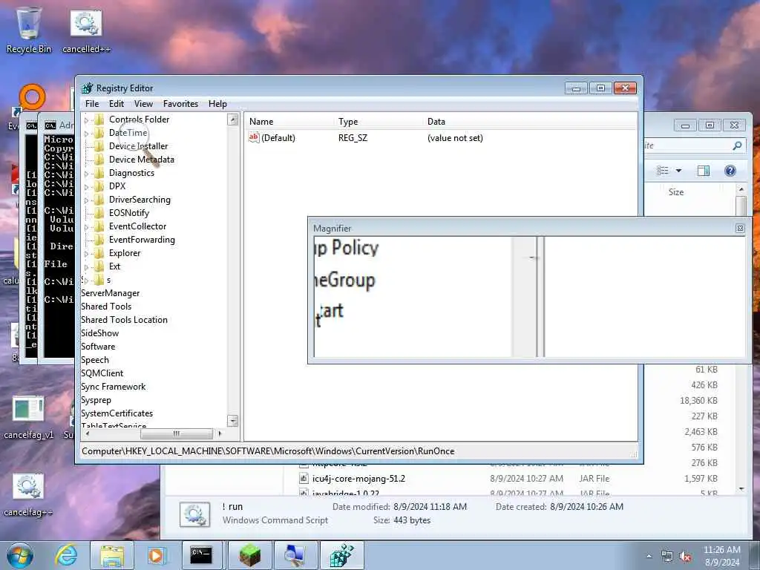Open the Windows Start orb
Viewport: 760px width, 570px height.
tap(20, 555)
